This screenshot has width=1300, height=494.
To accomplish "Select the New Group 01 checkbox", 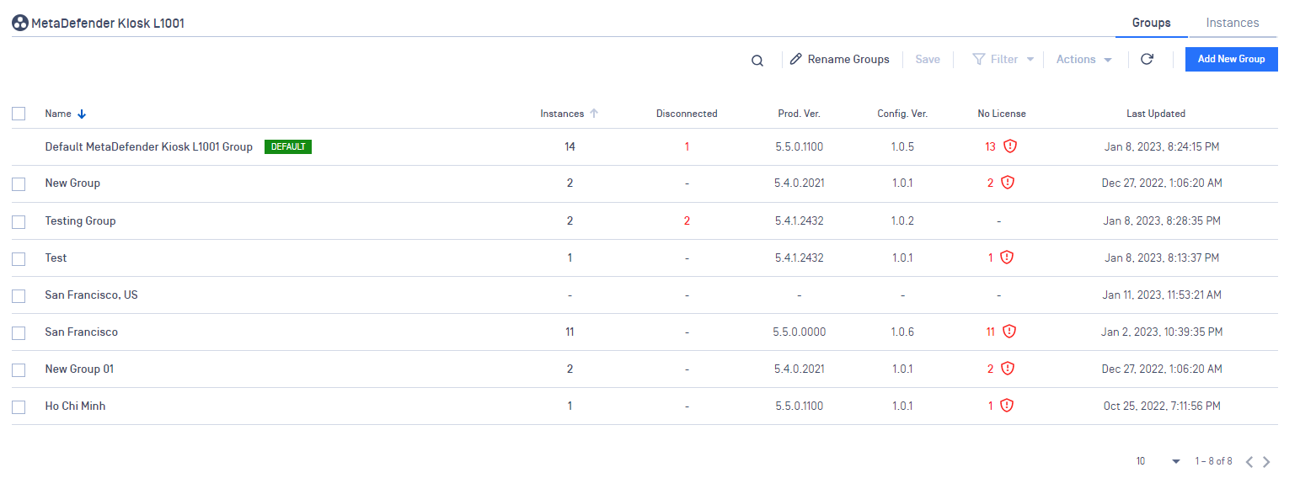I will [x=19, y=369].
